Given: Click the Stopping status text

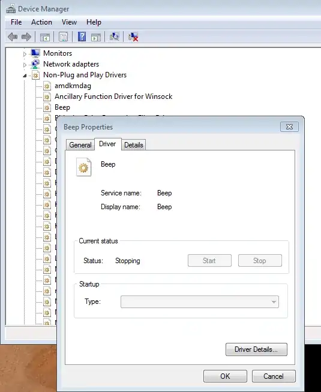Looking at the screenshot, I should pyautogui.click(x=128, y=261).
